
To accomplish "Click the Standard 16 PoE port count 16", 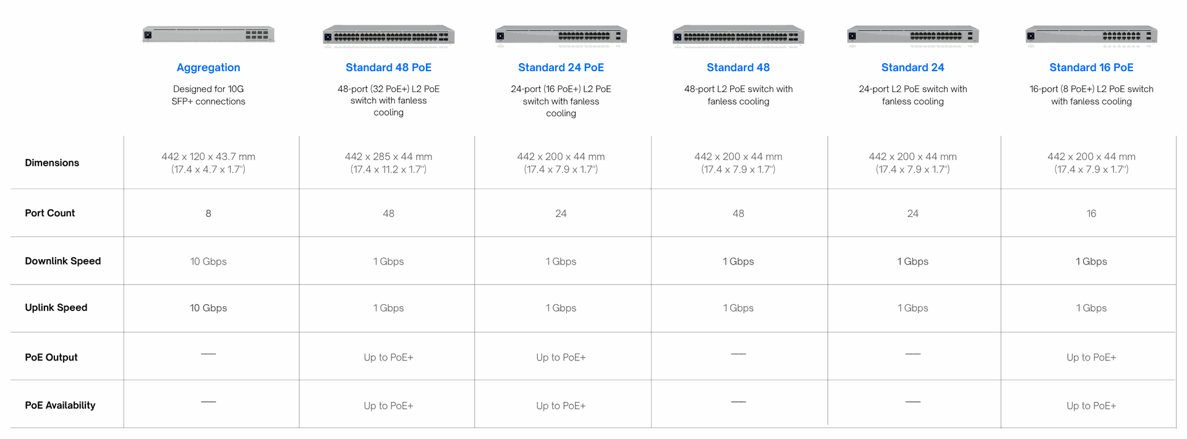I will (1091, 213).
